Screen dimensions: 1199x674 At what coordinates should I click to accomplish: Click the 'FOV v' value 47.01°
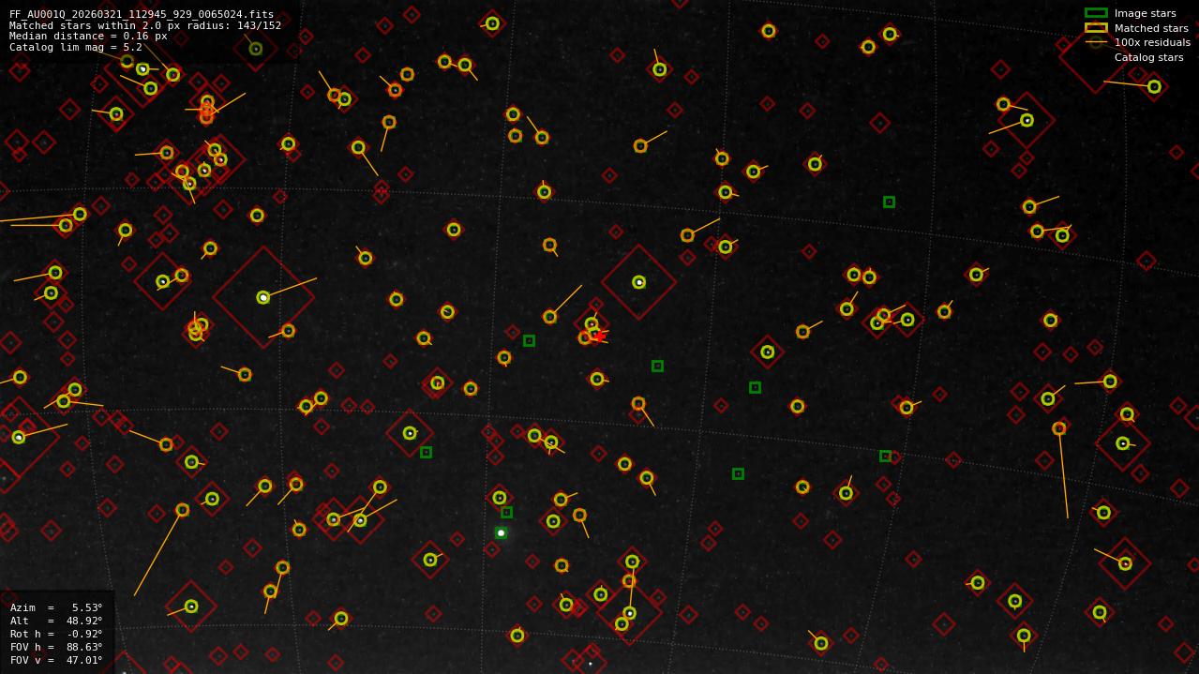83,660
